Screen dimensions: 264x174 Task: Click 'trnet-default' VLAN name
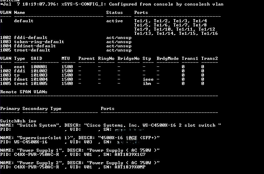32,50
